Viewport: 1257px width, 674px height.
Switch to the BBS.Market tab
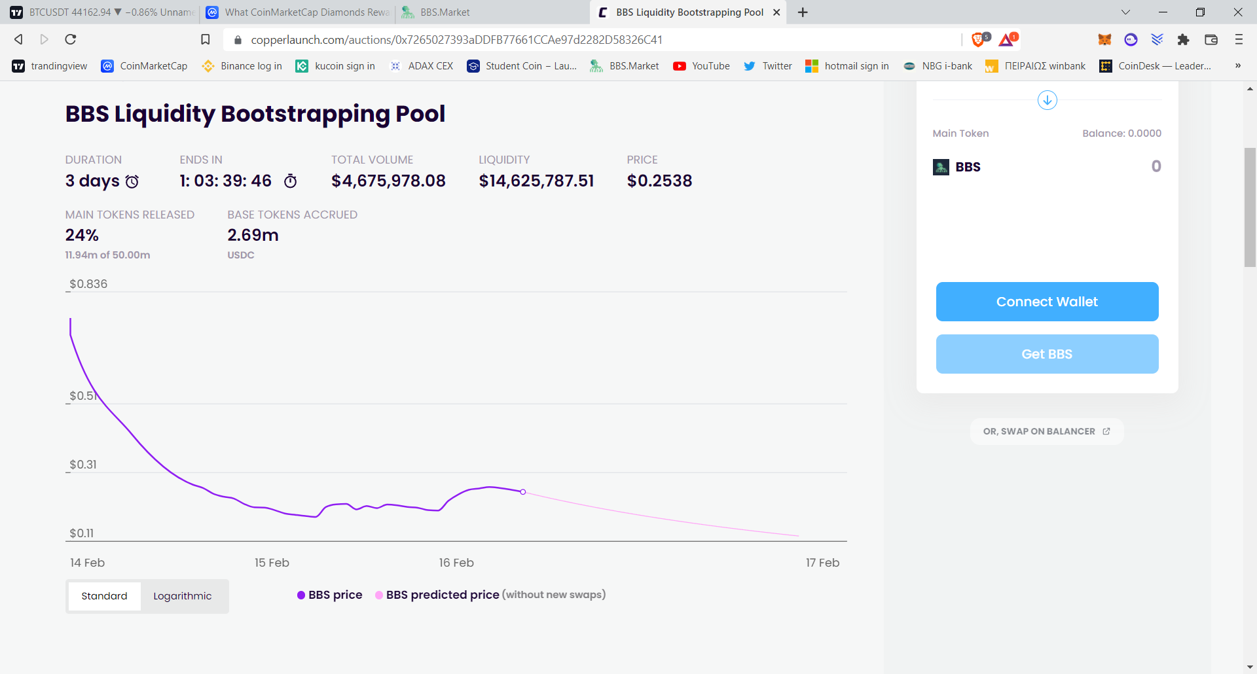pyautogui.click(x=491, y=12)
